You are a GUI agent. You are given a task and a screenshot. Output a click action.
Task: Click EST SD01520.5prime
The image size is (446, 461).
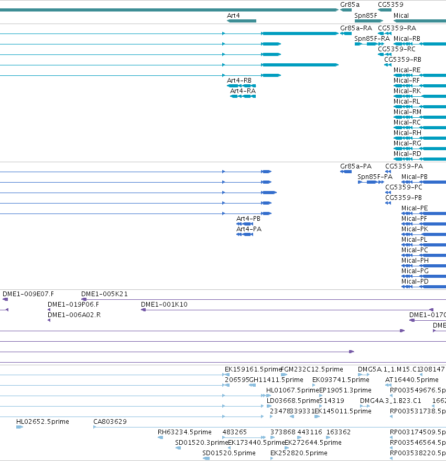pos(206,458)
